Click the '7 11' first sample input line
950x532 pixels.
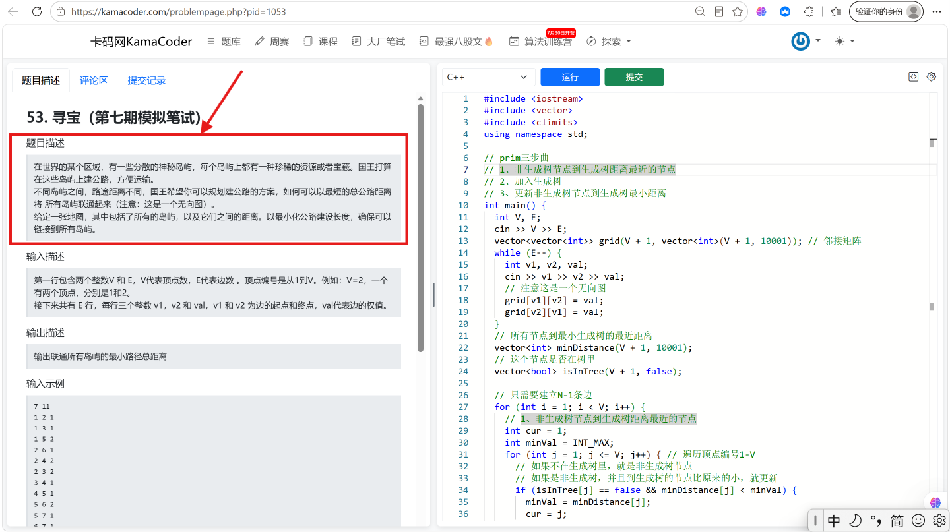pyautogui.click(x=42, y=405)
